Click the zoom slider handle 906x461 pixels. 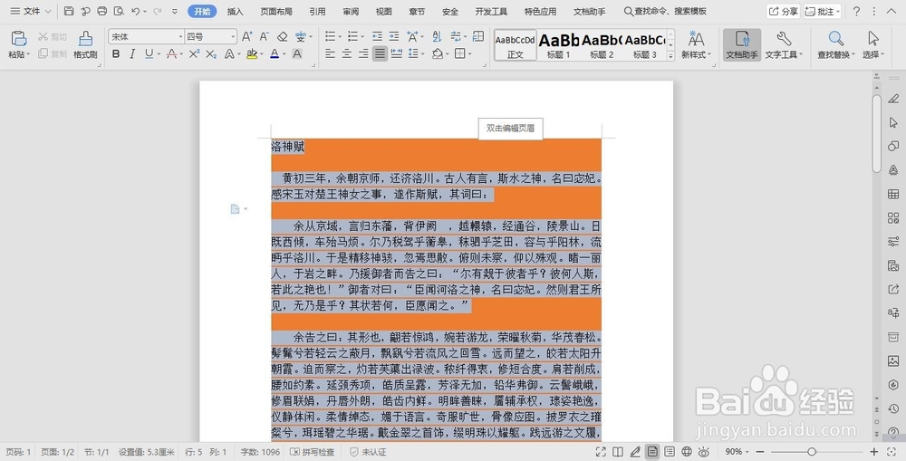coord(812,452)
